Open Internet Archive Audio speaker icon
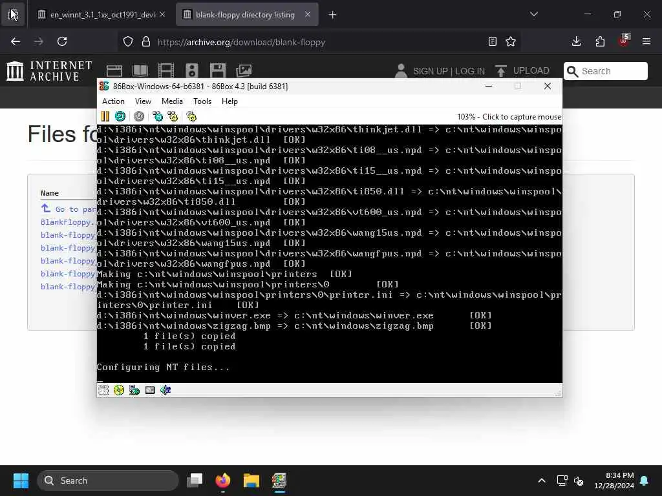662x496 pixels. pyautogui.click(x=191, y=71)
